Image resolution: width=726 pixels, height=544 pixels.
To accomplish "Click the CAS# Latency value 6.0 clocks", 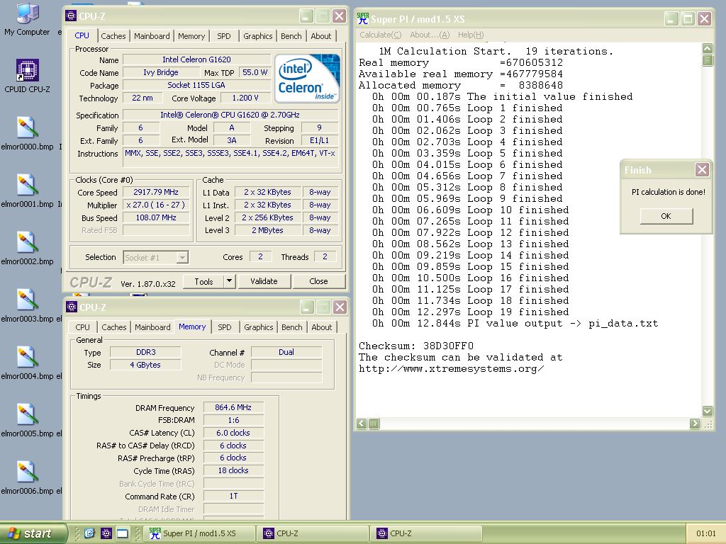I will (x=233, y=433).
